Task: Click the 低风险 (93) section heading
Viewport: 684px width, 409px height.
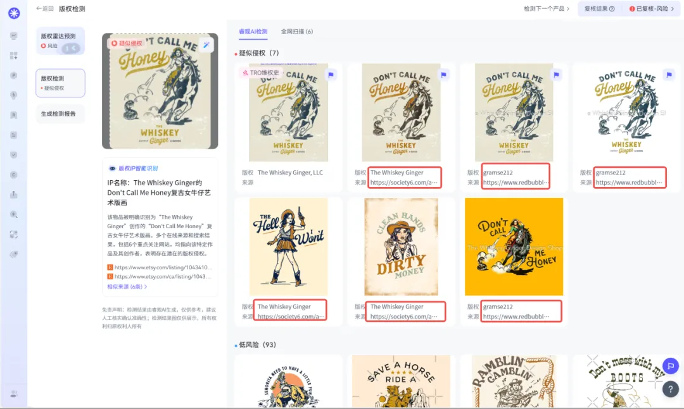Action: (257, 345)
